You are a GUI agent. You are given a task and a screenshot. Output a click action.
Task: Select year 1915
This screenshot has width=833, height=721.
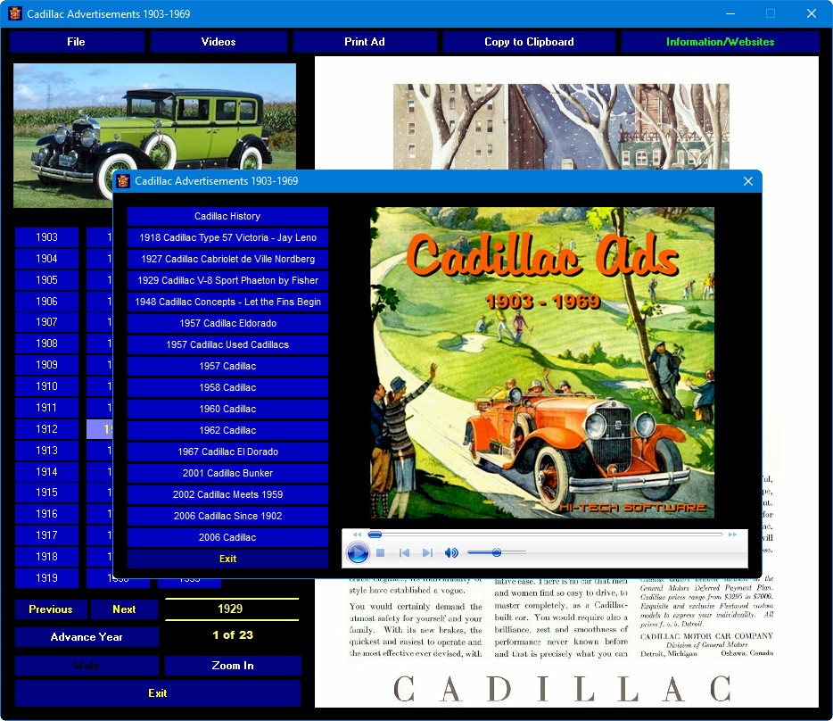pos(46,493)
